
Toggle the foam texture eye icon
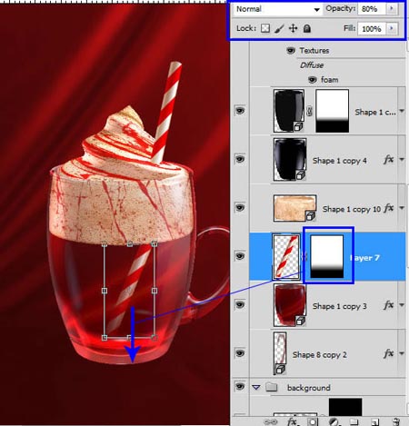pyautogui.click(x=313, y=80)
